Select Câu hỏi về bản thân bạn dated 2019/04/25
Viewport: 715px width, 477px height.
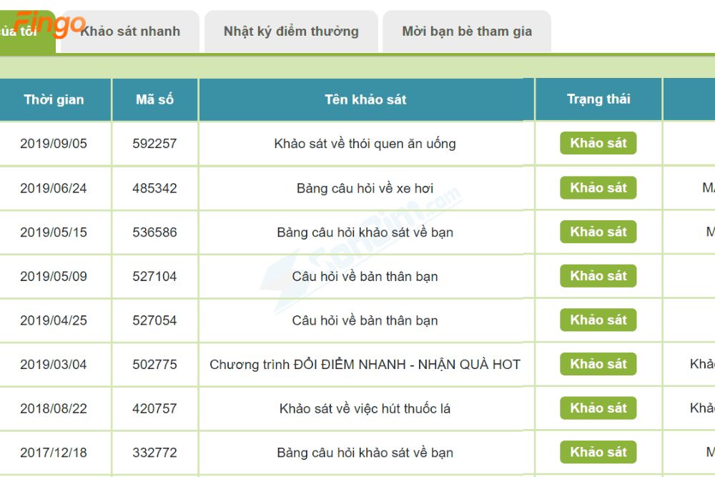365,320
